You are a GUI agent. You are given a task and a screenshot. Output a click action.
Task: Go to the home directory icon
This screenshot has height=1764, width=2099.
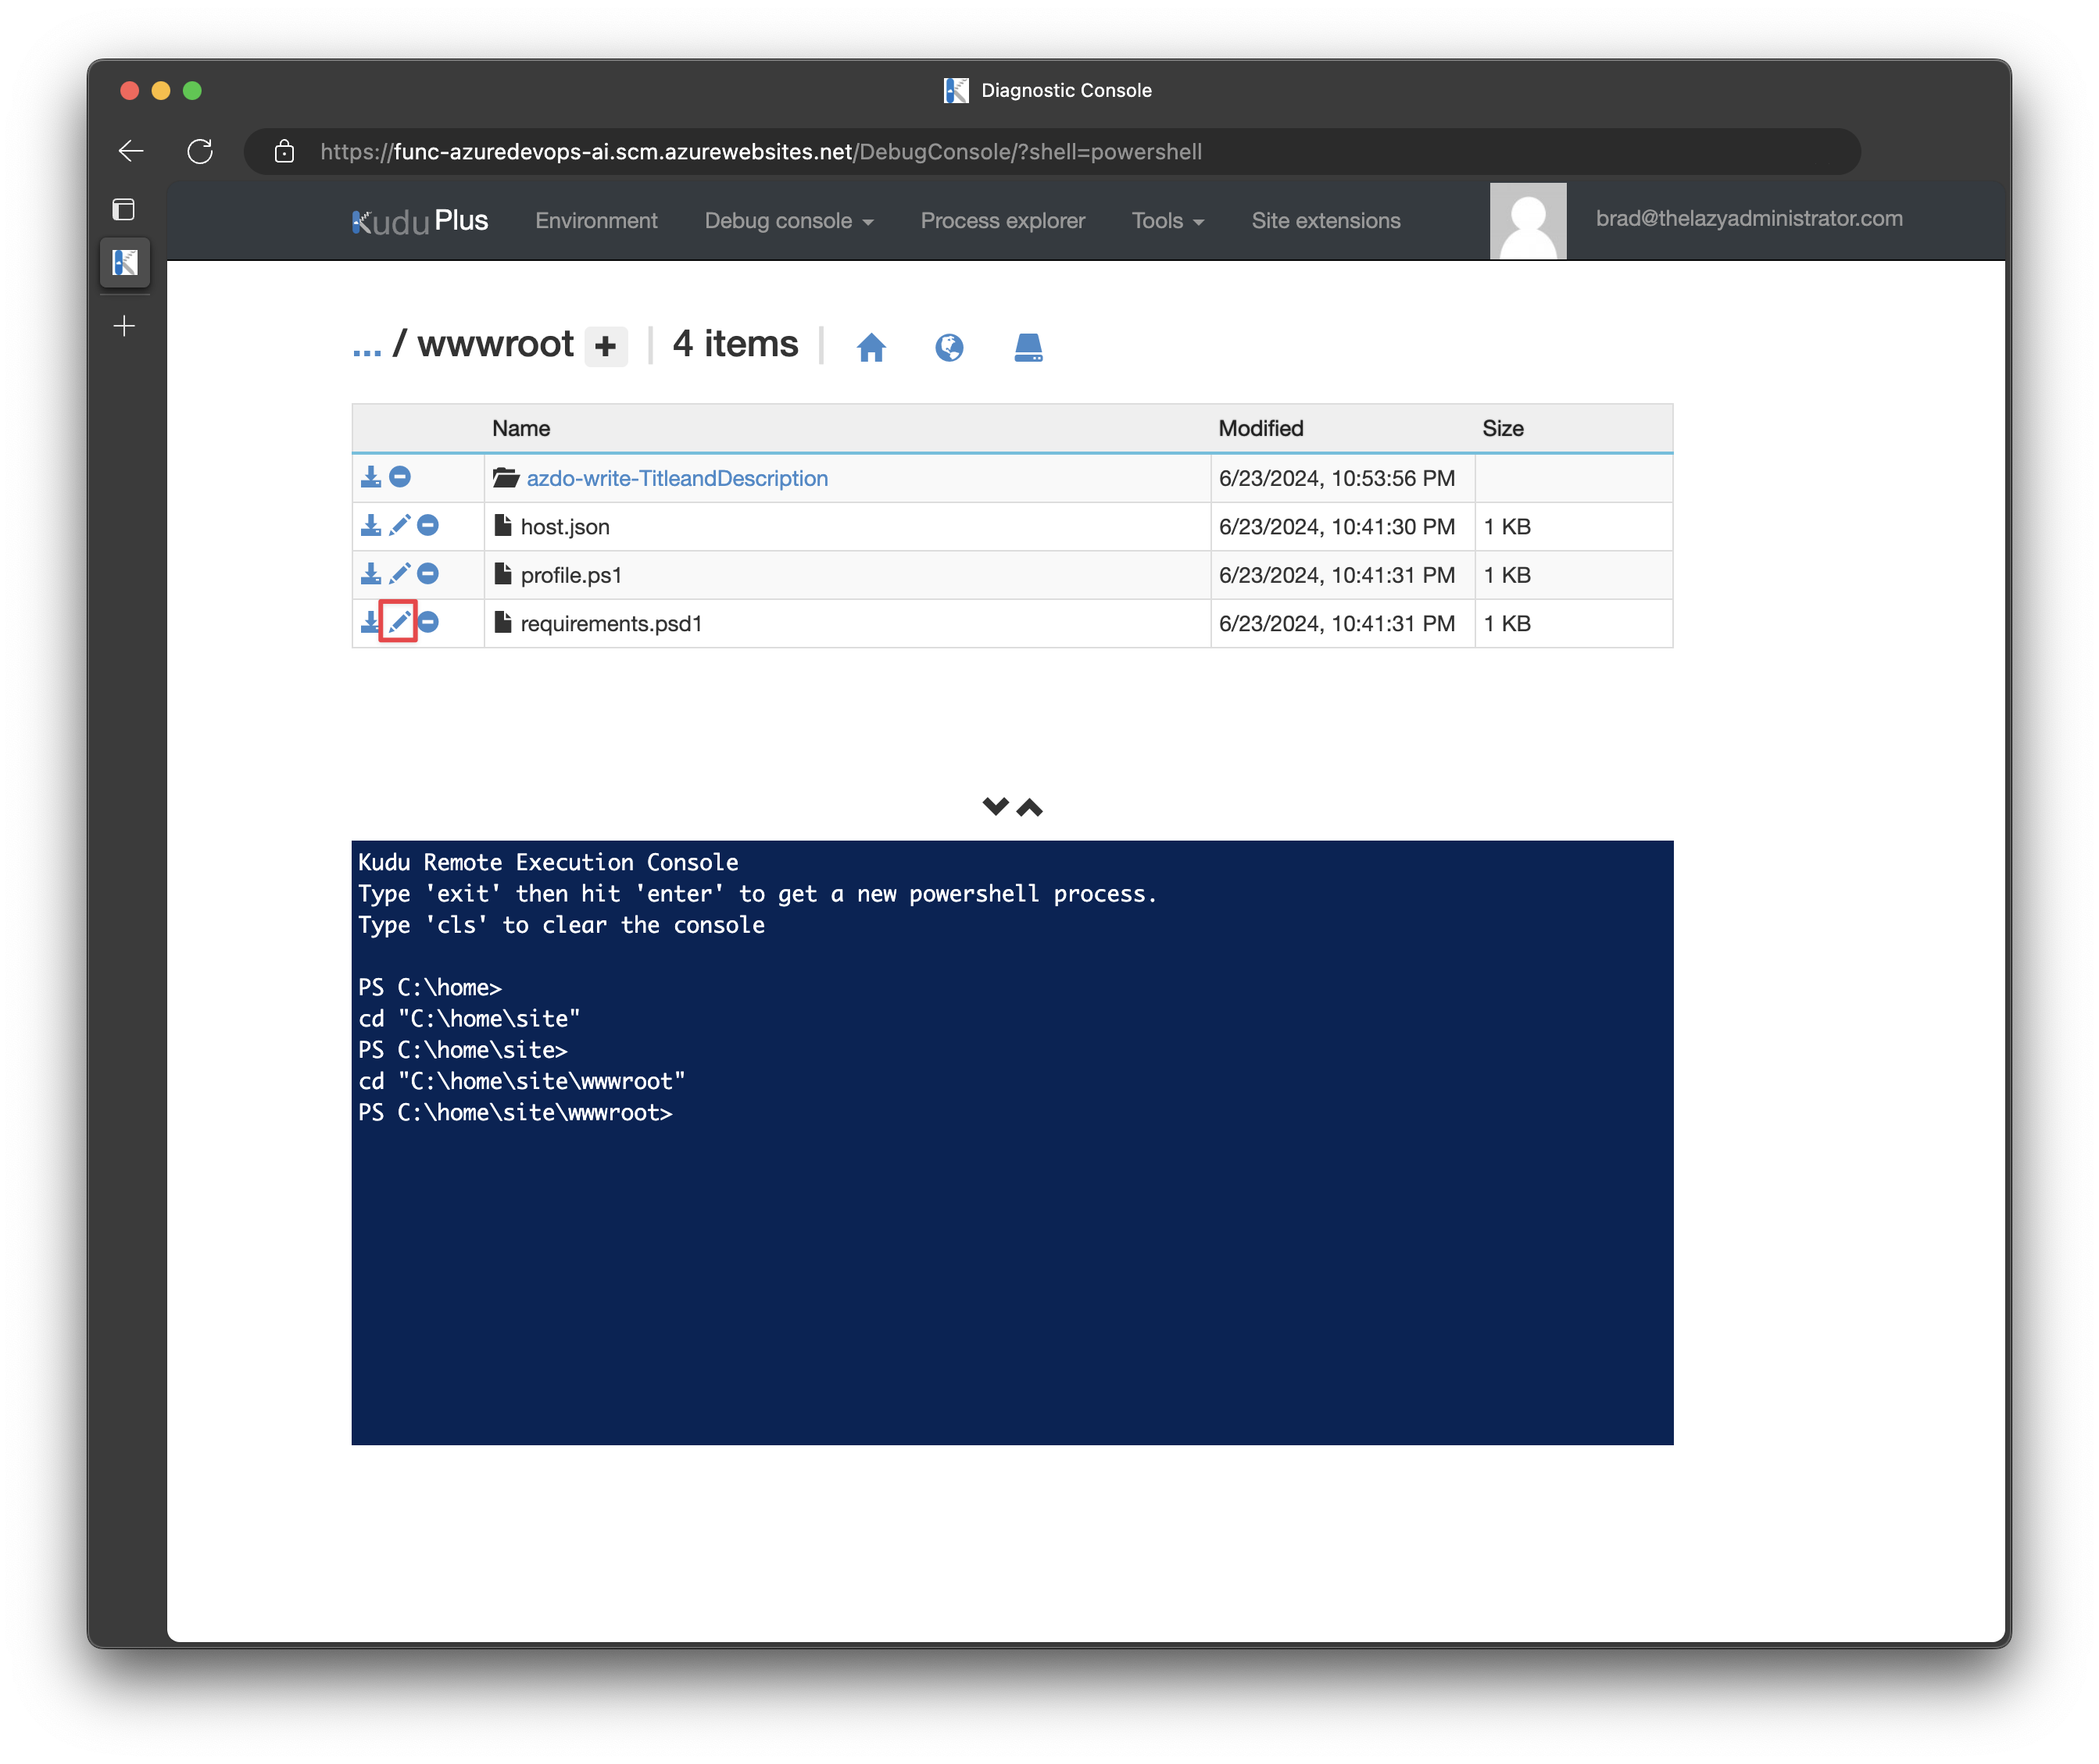click(871, 347)
